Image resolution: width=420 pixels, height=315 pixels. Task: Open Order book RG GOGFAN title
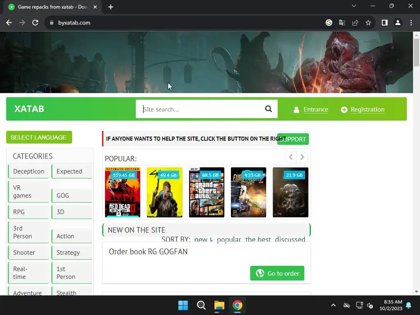coord(148,251)
